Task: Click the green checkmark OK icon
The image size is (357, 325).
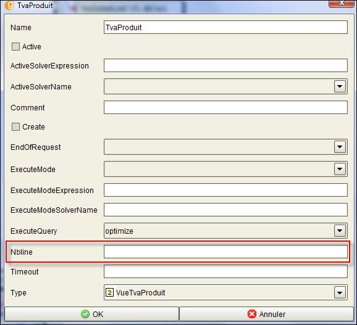Action: pyautogui.click(x=85, y=314)
